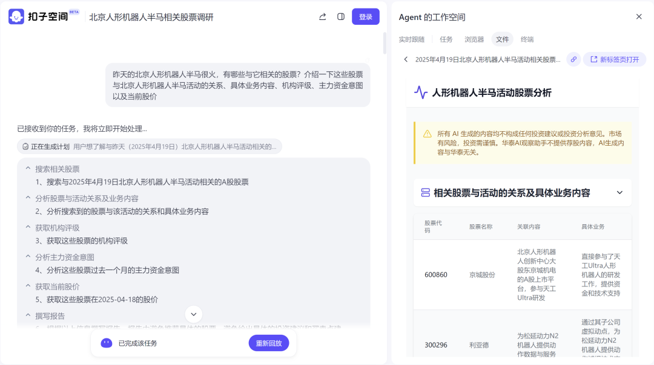Click step 3 获取这些股票的机构评级 text

[81, 241]
